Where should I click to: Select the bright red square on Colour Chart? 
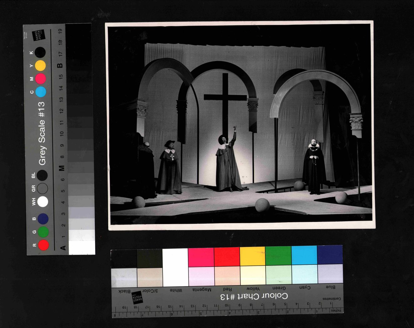click(227, 257)
